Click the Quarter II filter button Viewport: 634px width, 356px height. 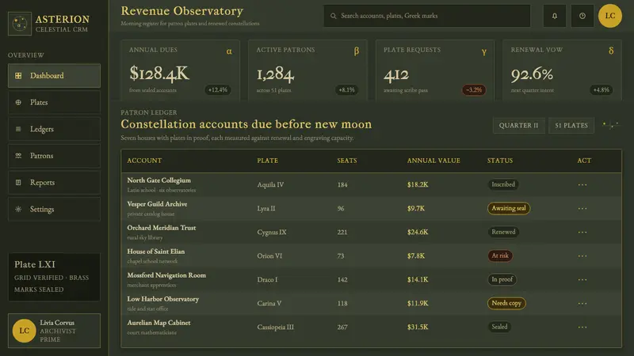click(518, 126)
